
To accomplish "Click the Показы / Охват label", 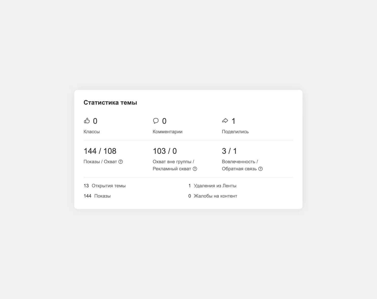I will pyautogui.click(x=100, y=162).
